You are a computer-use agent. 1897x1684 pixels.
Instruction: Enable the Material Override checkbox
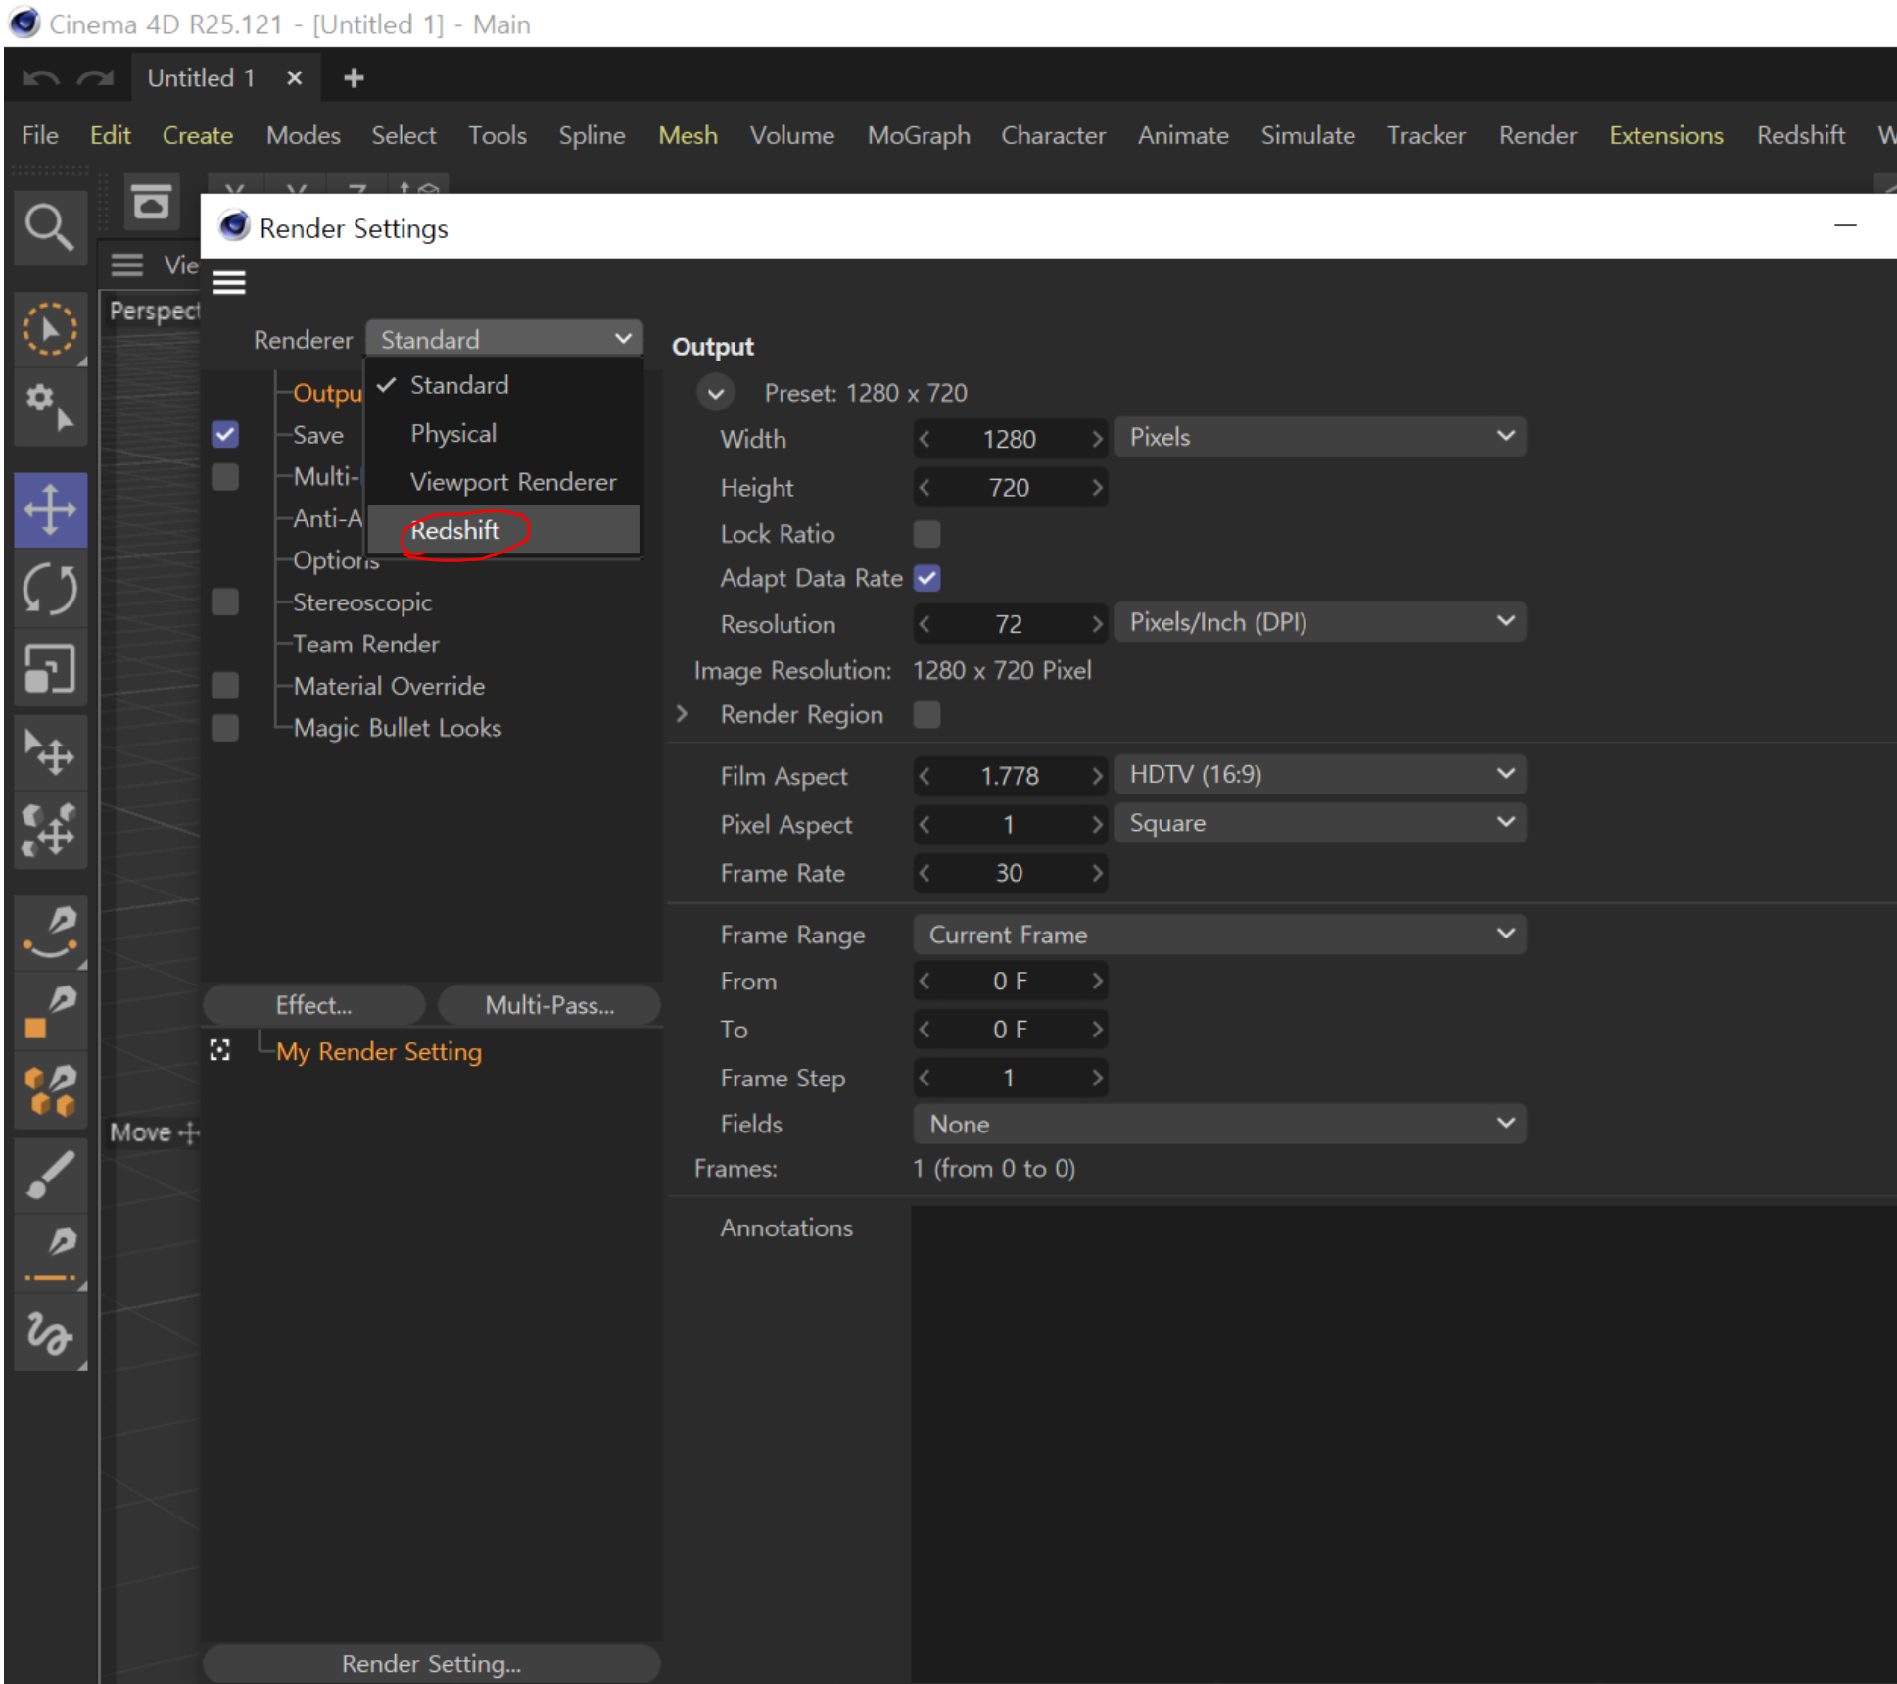coord(225,685)
